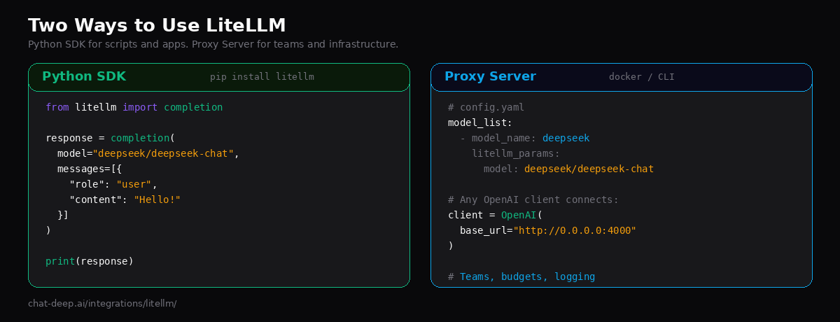Viewport: 840px width, 322px height.
Task: Click the 'print(response)' line
Action: pyautogui.click(x=90, y=261)
